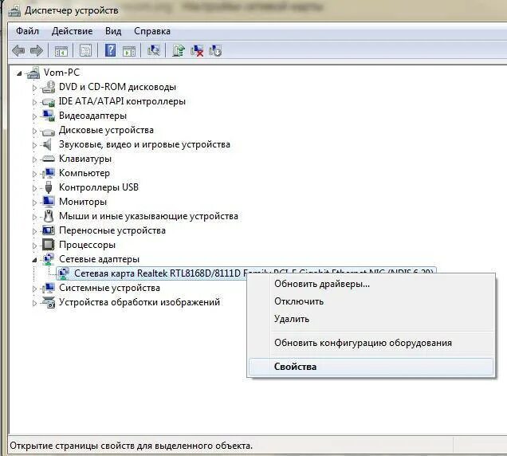Expand the Видеоадаптеры node
507x456 pixels.
click(34, 116)
